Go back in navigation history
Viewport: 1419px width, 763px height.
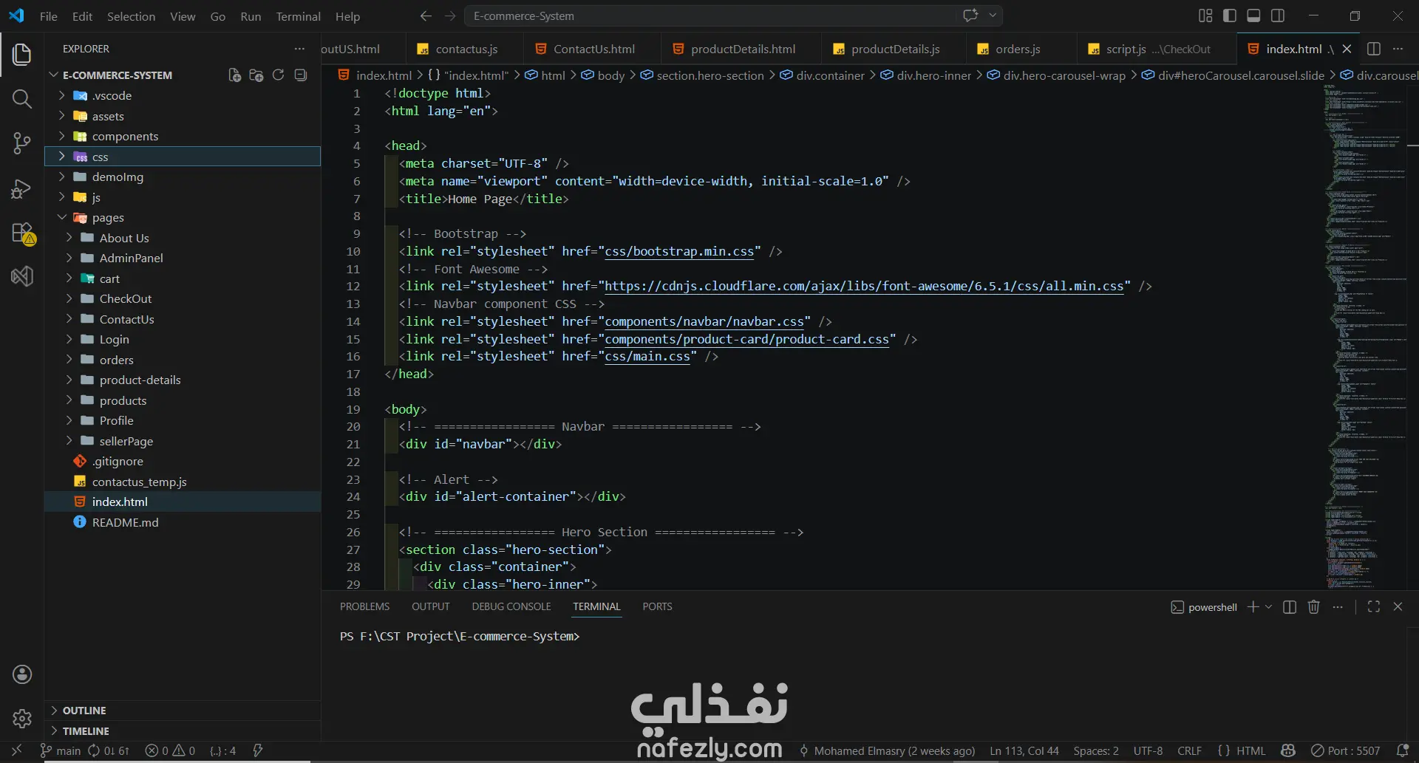pos(426,16)
